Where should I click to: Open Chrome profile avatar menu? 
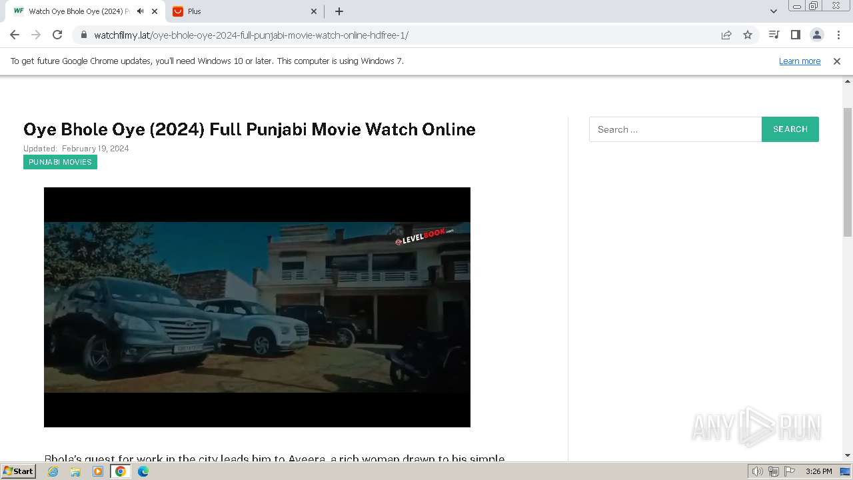(x=816, y=35)
